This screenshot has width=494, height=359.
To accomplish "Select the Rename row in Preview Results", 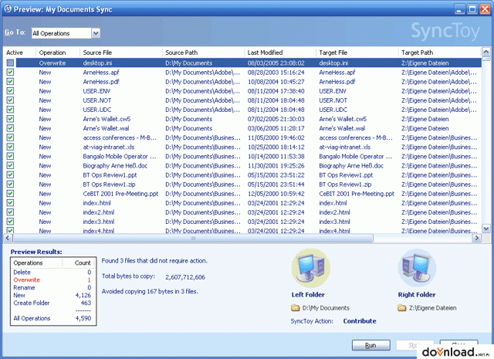I will coord(52,287).
